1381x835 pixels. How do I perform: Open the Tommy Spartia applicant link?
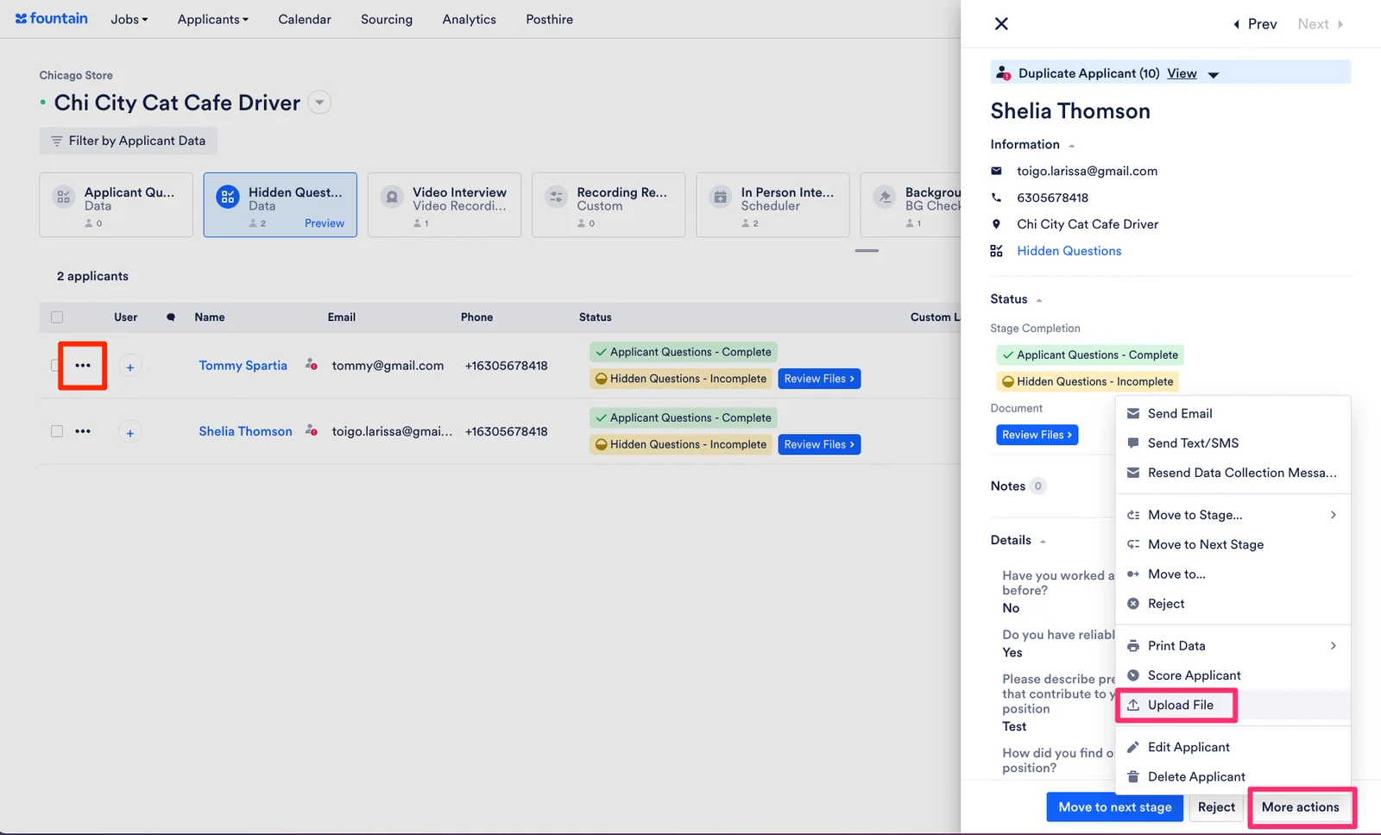pyautogui.click(x=243, y=366)
